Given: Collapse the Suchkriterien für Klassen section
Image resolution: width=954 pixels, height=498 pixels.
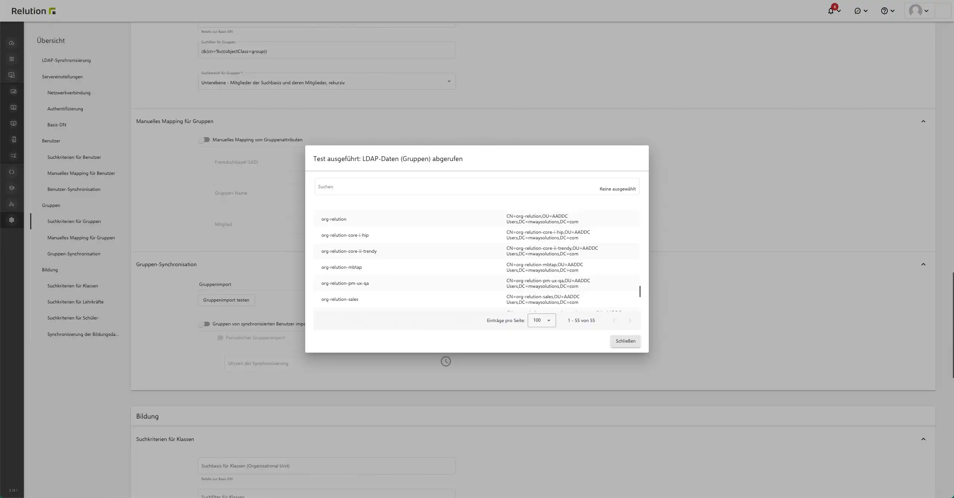Looking at the screenshot, I should pyautogui.click(x=923, y=439).
